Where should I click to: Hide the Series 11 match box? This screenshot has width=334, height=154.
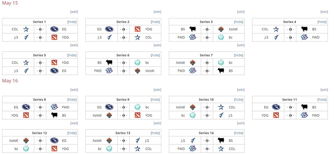pos(322,100)
